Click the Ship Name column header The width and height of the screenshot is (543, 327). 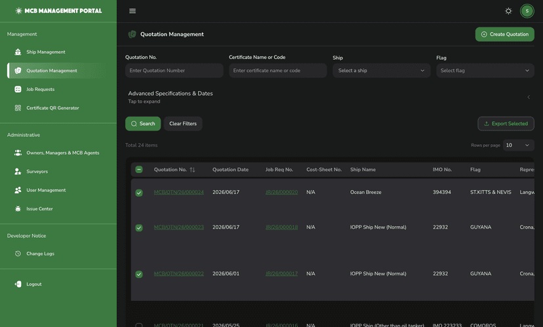coord(363,170)
